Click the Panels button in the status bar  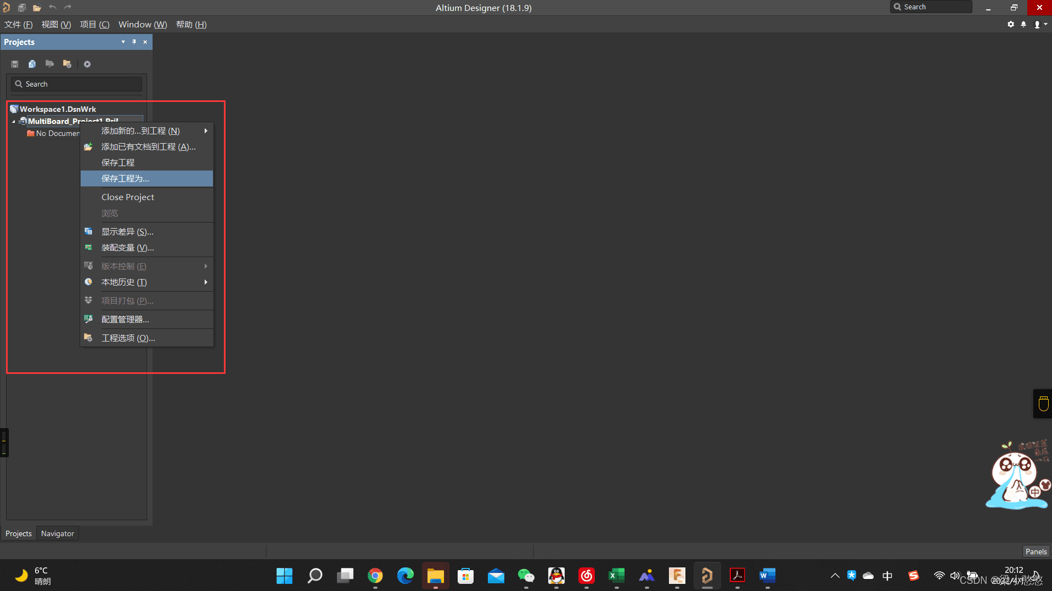(x=1036, y=552)
